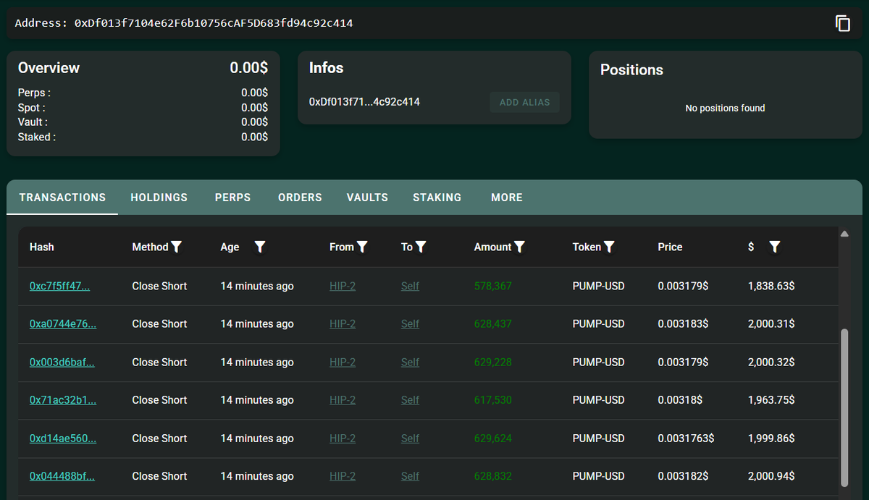Switch to the PERPS tab
This screenshot has height=500, width=869.
click(x=232, y=197)
